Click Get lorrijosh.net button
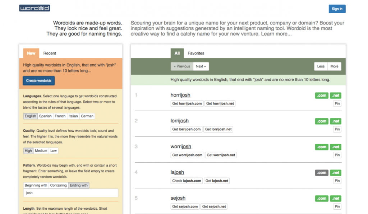 pos(218,129)
